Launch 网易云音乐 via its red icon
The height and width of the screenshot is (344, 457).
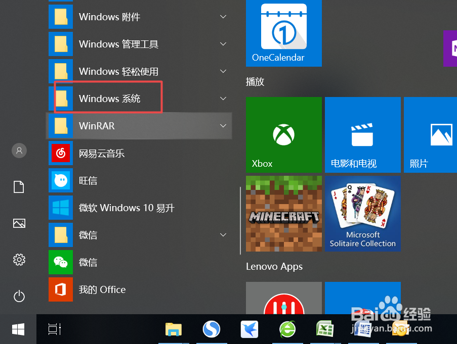(x=61, y=153)
